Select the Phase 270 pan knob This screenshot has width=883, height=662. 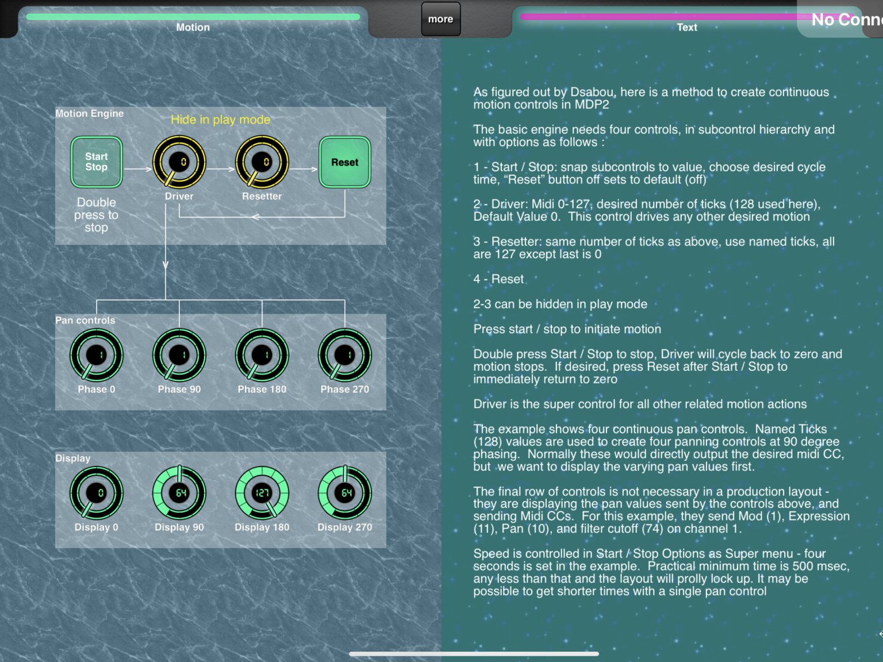point(345,355)
